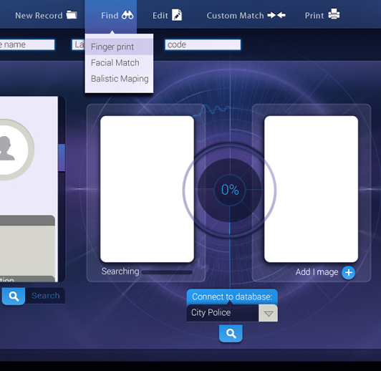Open the City Police database combo box
381x371 pixels.
232,313
